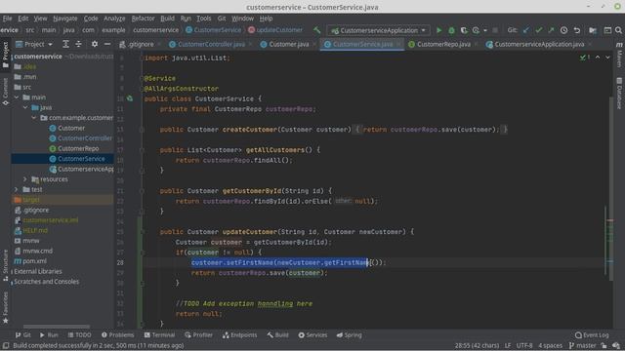The image size is (625, 351).
Task: Open the Maven tool window
Action: pos(619,55)
